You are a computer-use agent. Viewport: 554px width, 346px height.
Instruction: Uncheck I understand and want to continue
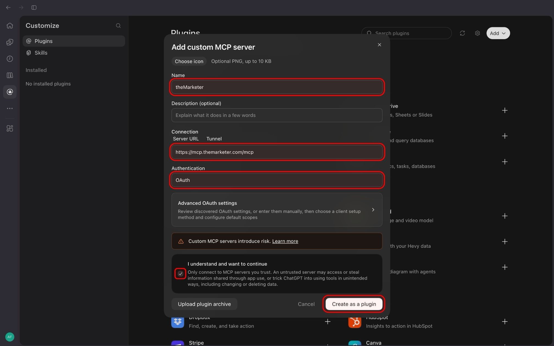tap(180, 274)
